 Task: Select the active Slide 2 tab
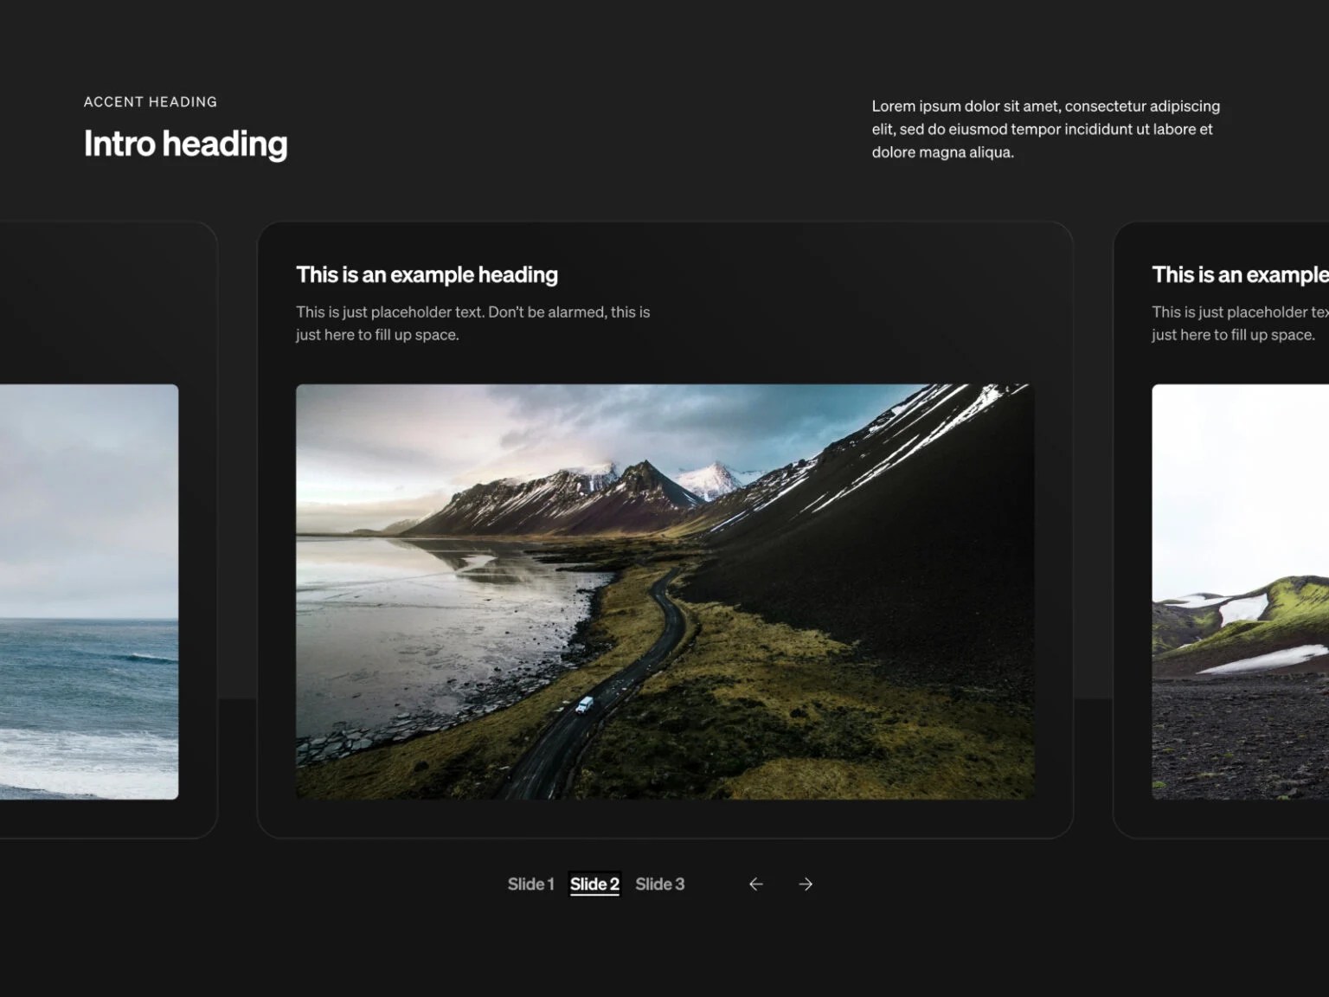594,884
